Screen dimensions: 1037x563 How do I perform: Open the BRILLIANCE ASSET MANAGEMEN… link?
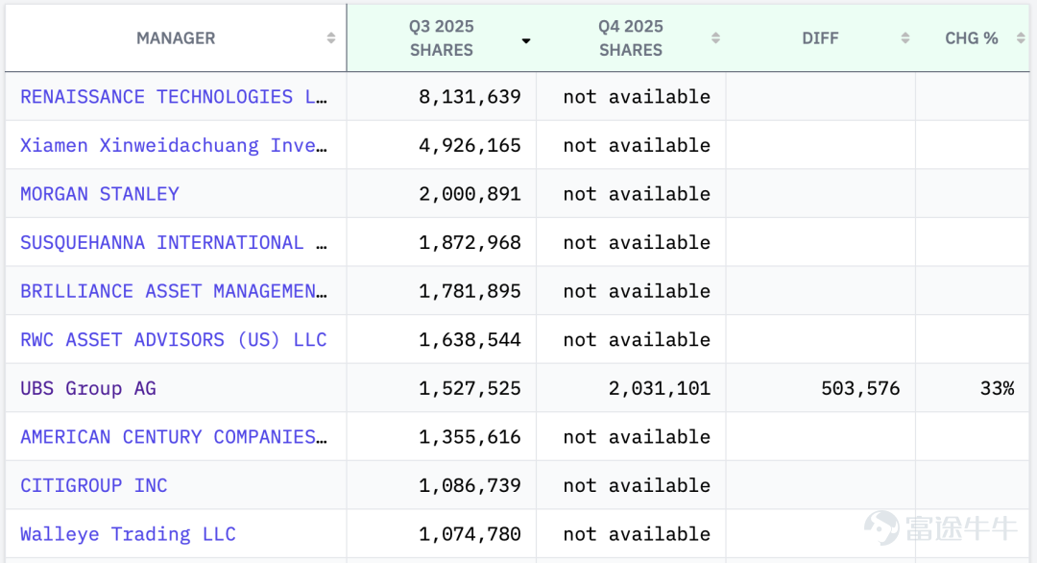point(173,291)
